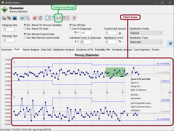Open the Distribution Analysis tab
174x131 pixels.
tap(64, 49)
